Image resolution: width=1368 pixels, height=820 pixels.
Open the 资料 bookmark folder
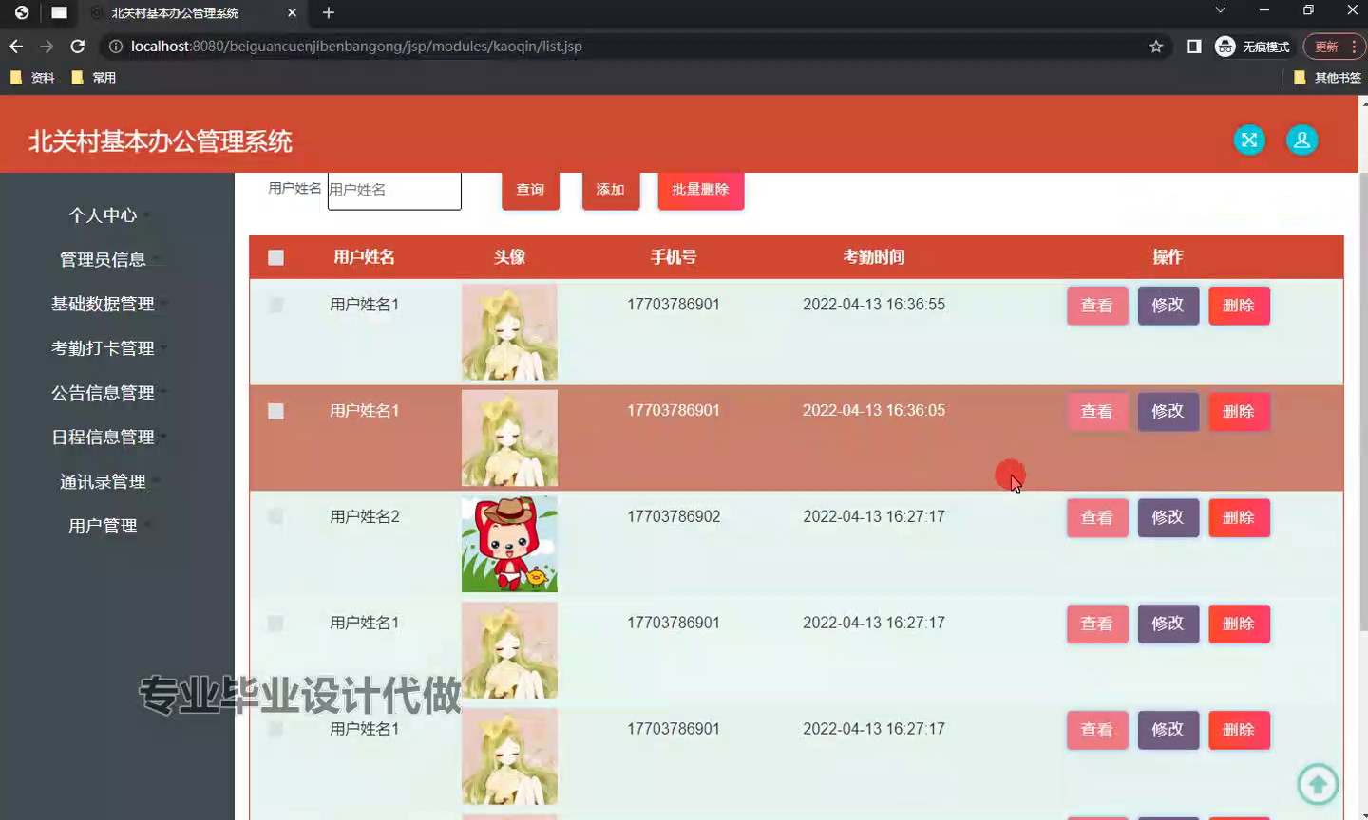coord(32,78)
